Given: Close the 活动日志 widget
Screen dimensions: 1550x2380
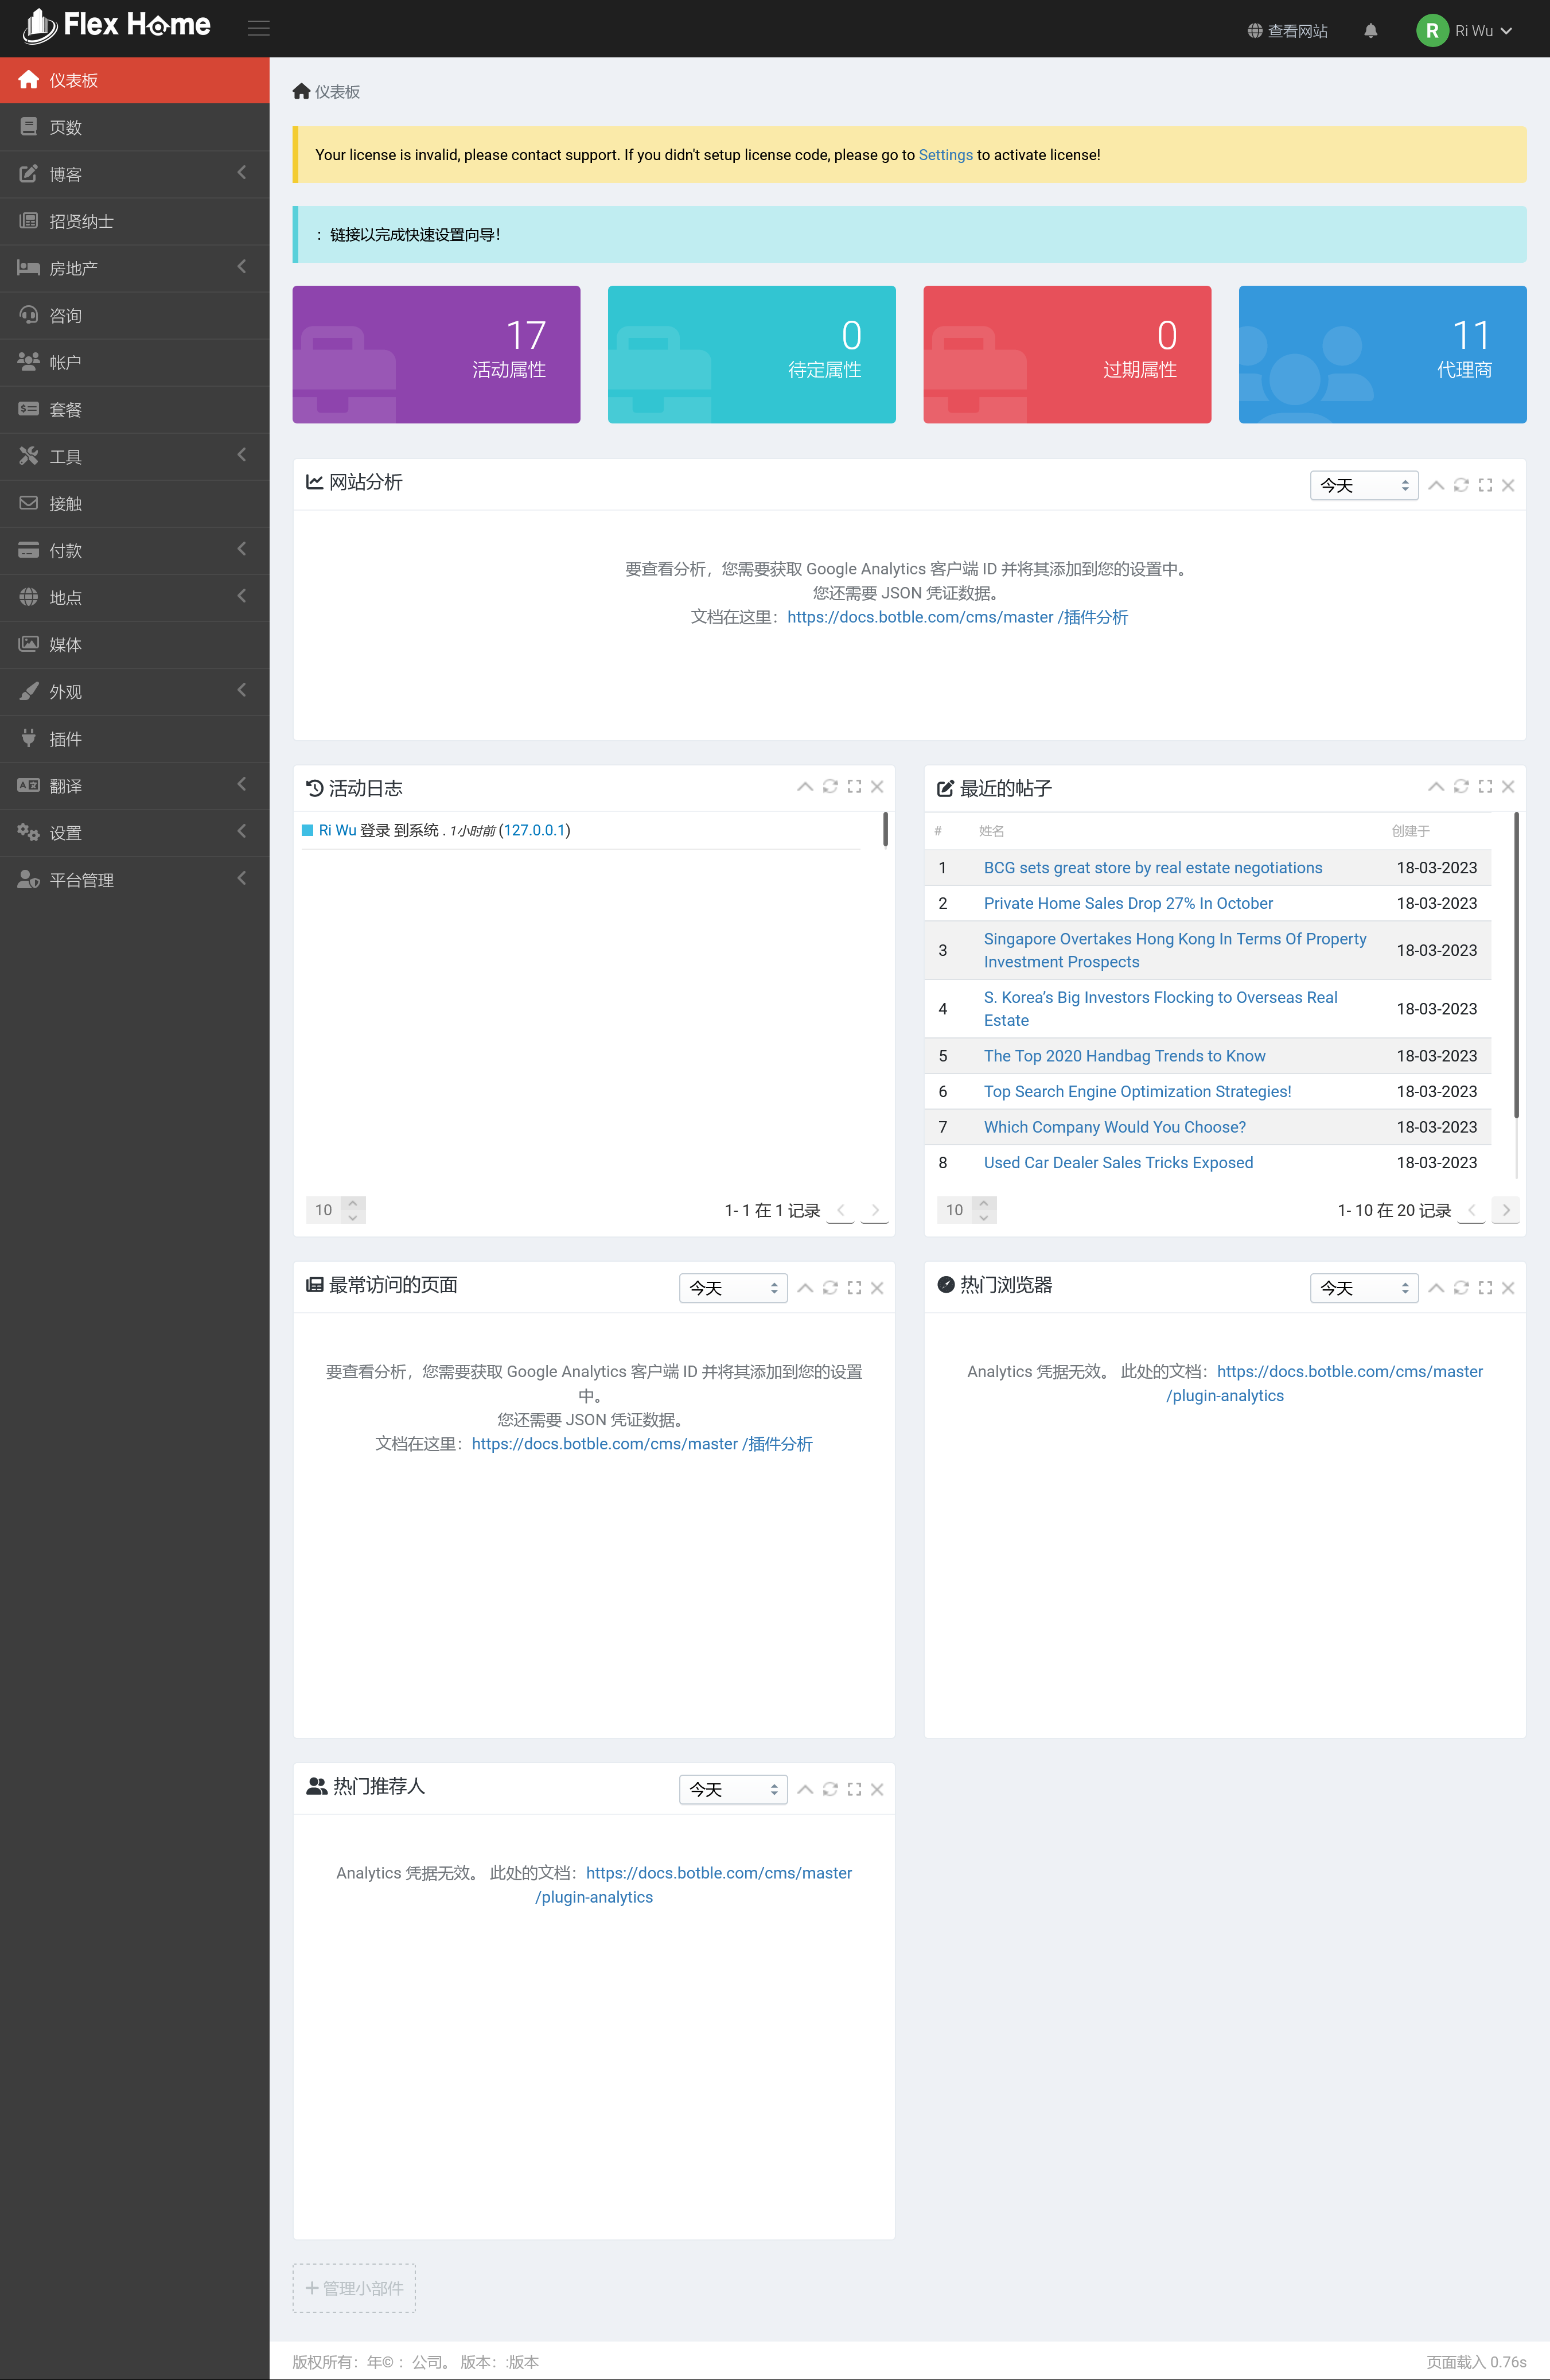Looking at the screenshot, I should pos(877,786).
